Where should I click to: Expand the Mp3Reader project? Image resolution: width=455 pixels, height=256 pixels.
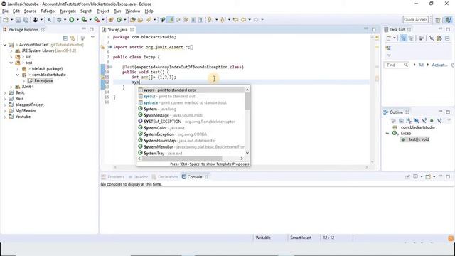tap(5, 111)
